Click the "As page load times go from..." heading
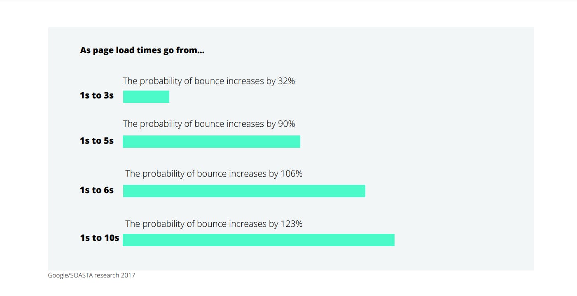Viewport: 577px width, 296px height. (142, 51)
